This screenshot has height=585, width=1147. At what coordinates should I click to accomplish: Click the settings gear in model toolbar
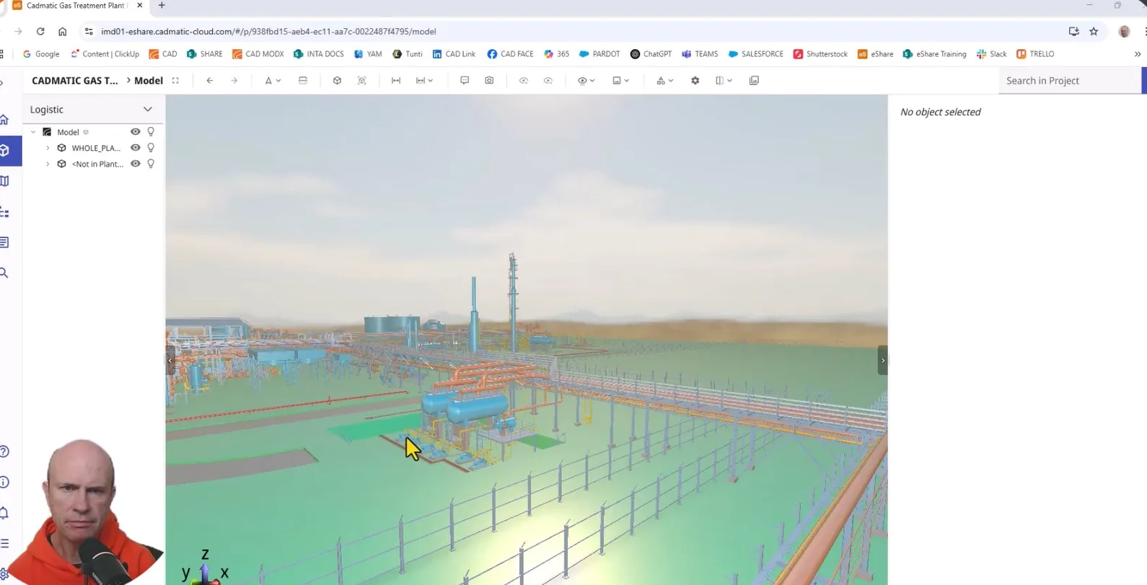click(695, 81)
